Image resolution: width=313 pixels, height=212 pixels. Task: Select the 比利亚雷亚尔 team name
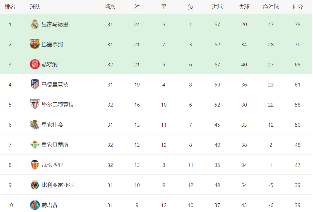coord(57,185)
